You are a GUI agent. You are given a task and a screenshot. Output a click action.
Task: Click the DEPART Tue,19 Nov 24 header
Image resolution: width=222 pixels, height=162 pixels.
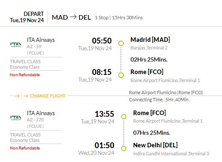coord(27,17)
